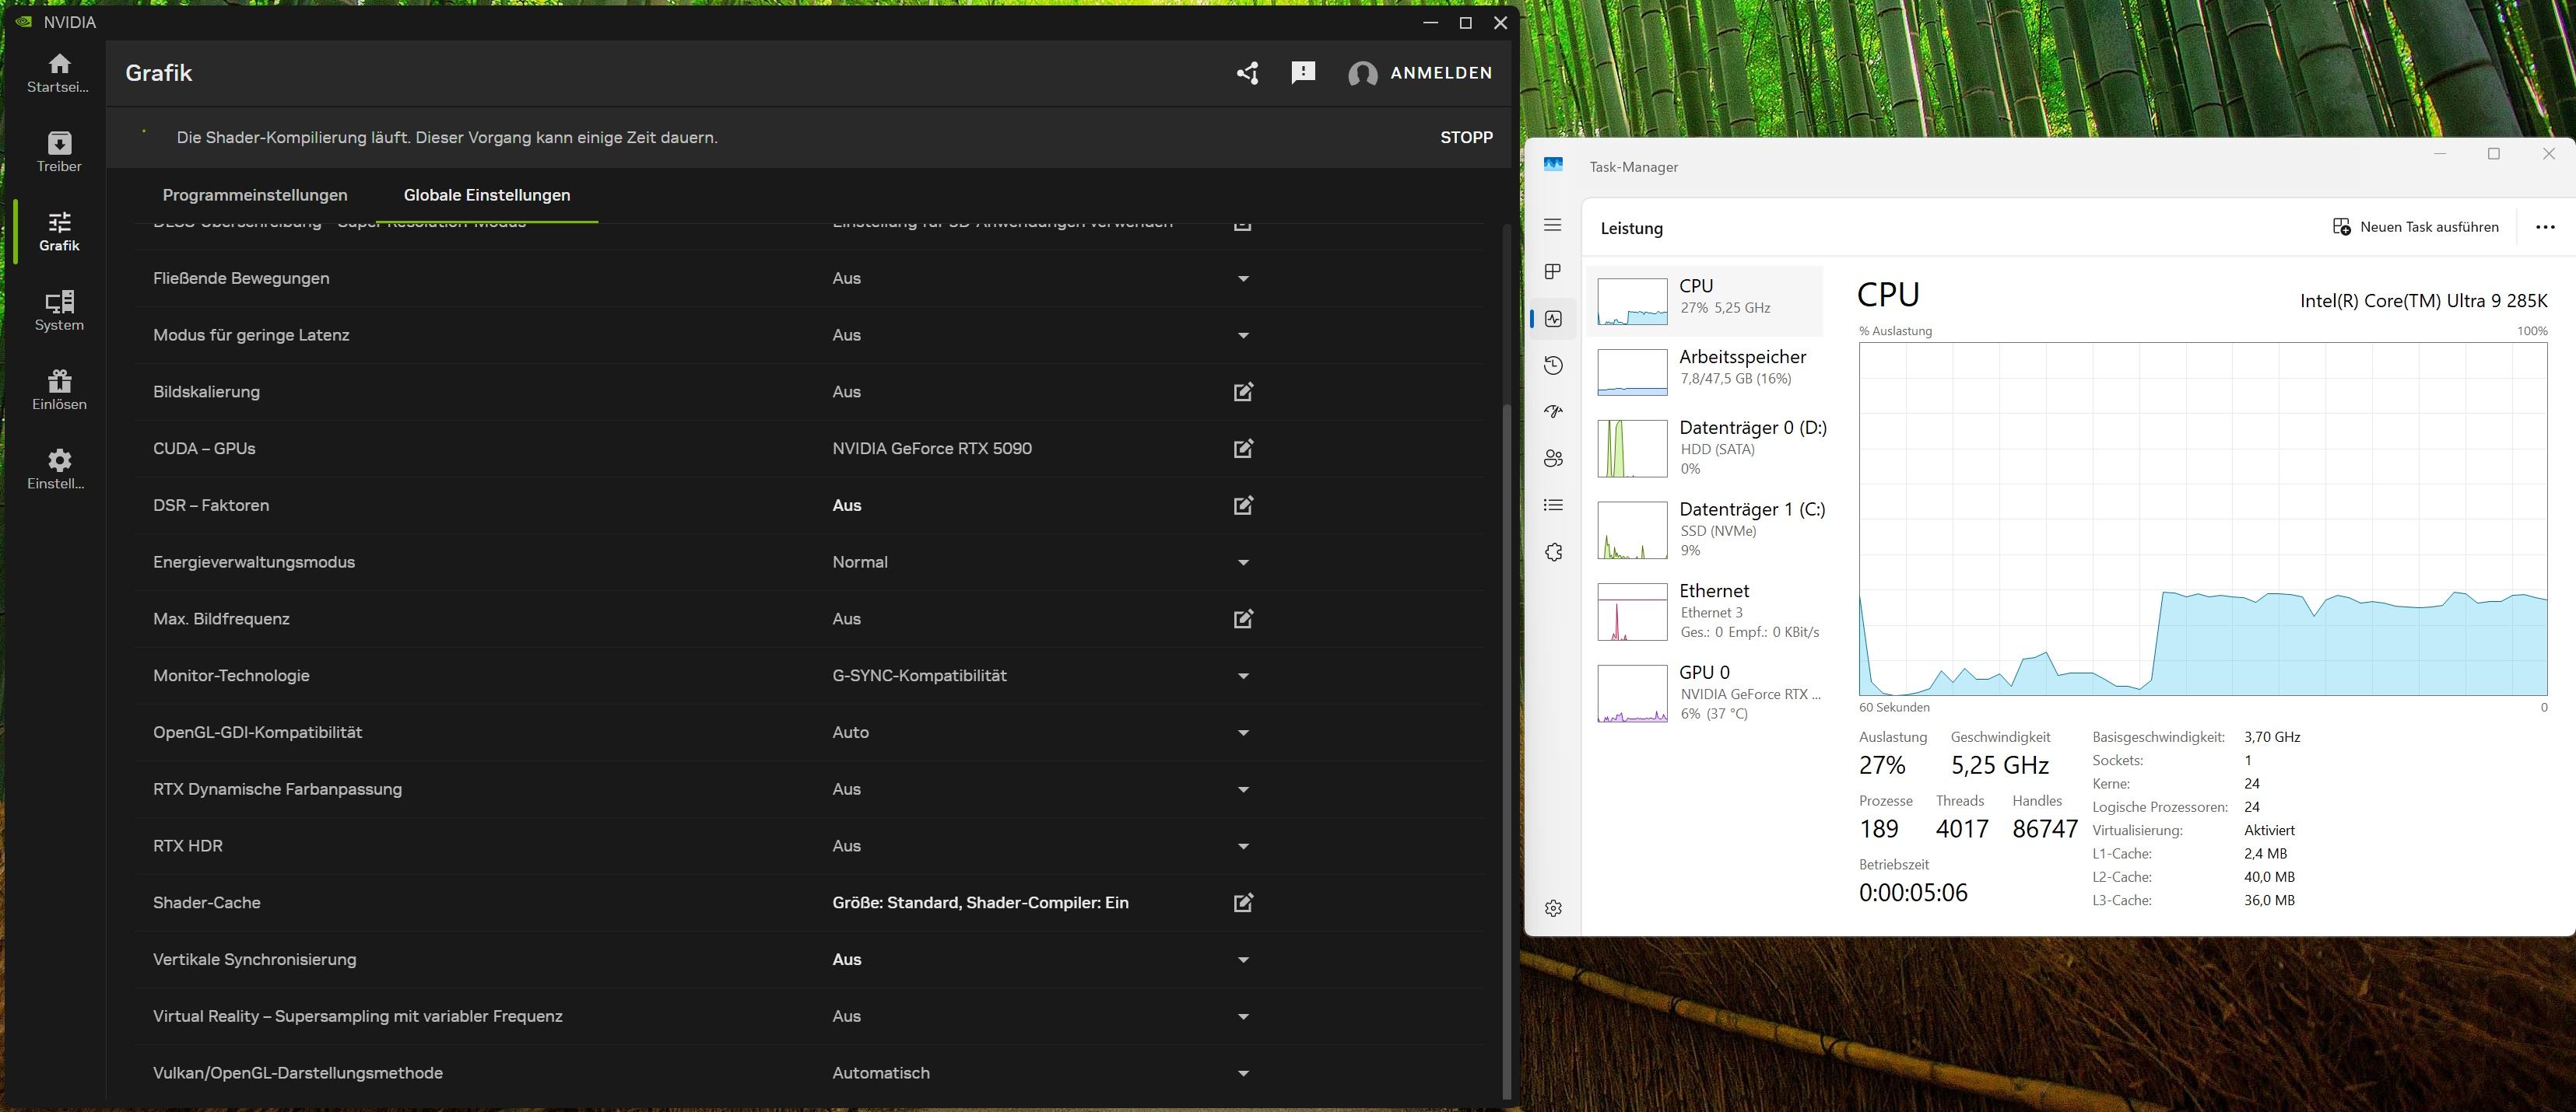Open Task Manager App history icon
The width and height of the screenshot is (2576, 1112).
point(1553,365)
